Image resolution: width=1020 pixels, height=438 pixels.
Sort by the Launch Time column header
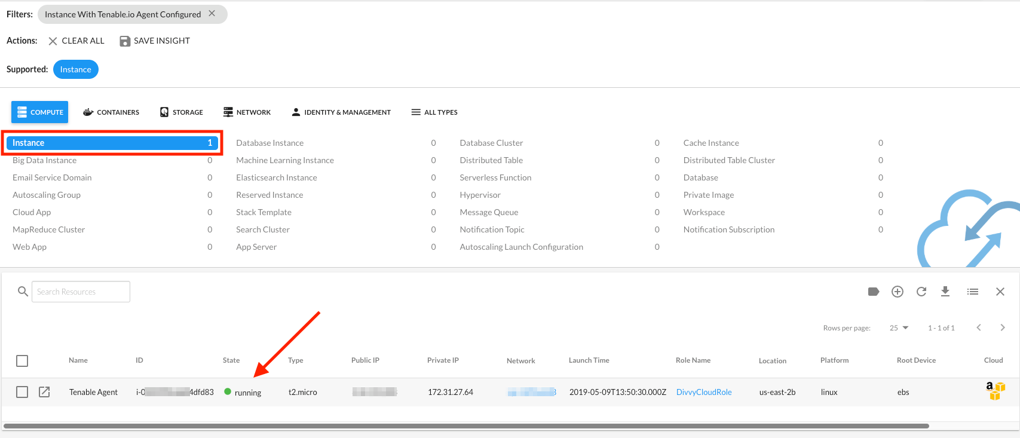pos(589,360)
